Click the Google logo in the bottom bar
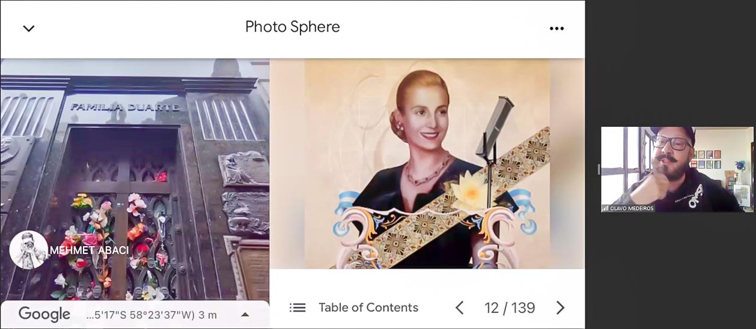Image resolution: width=756 pixels, height=329 pixels. (x=44, y=314)
